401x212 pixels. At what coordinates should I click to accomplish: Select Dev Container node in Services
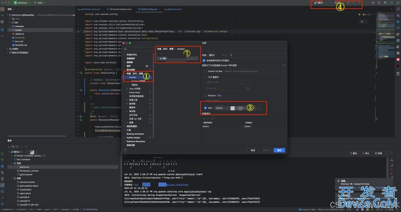pos(23,159)
